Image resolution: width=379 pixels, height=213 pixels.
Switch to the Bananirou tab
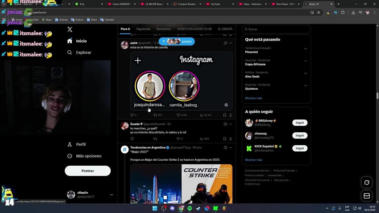[163, 29]
